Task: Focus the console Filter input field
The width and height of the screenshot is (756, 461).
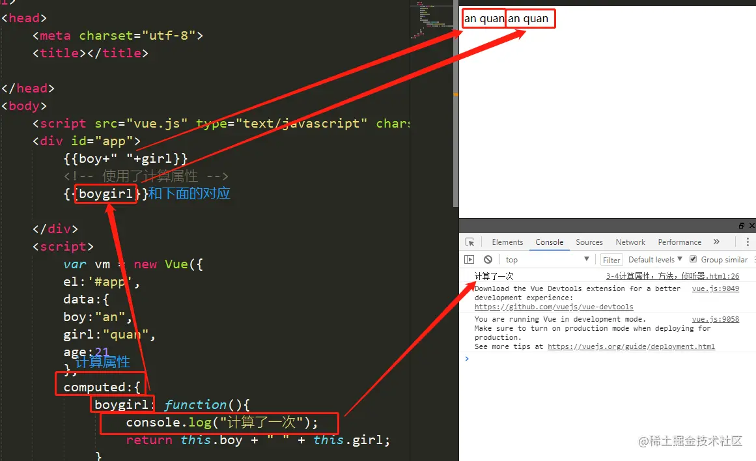Action: tap(611, 260)
